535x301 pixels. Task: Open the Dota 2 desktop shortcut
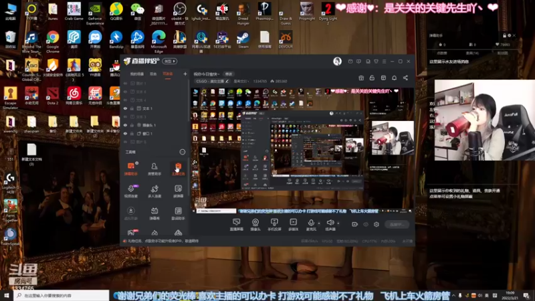53,96
